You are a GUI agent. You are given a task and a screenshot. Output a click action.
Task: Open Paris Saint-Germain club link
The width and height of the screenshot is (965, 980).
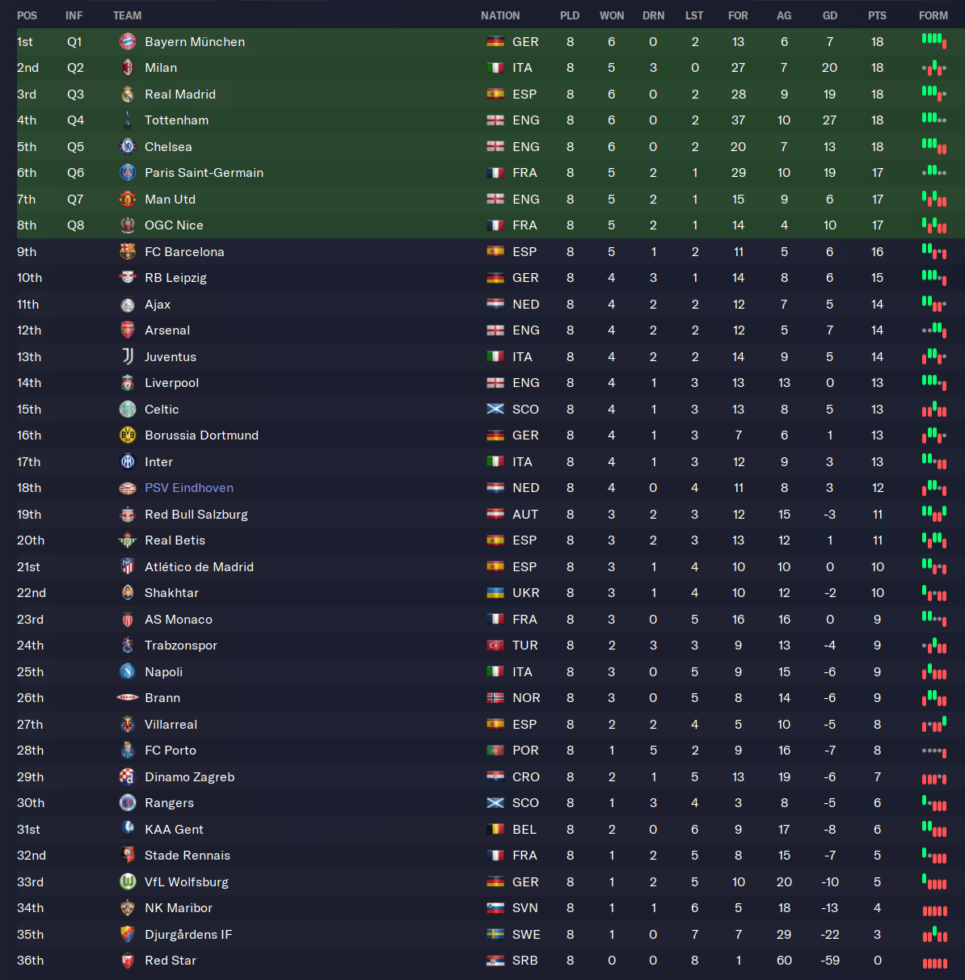tap(204, 173)
